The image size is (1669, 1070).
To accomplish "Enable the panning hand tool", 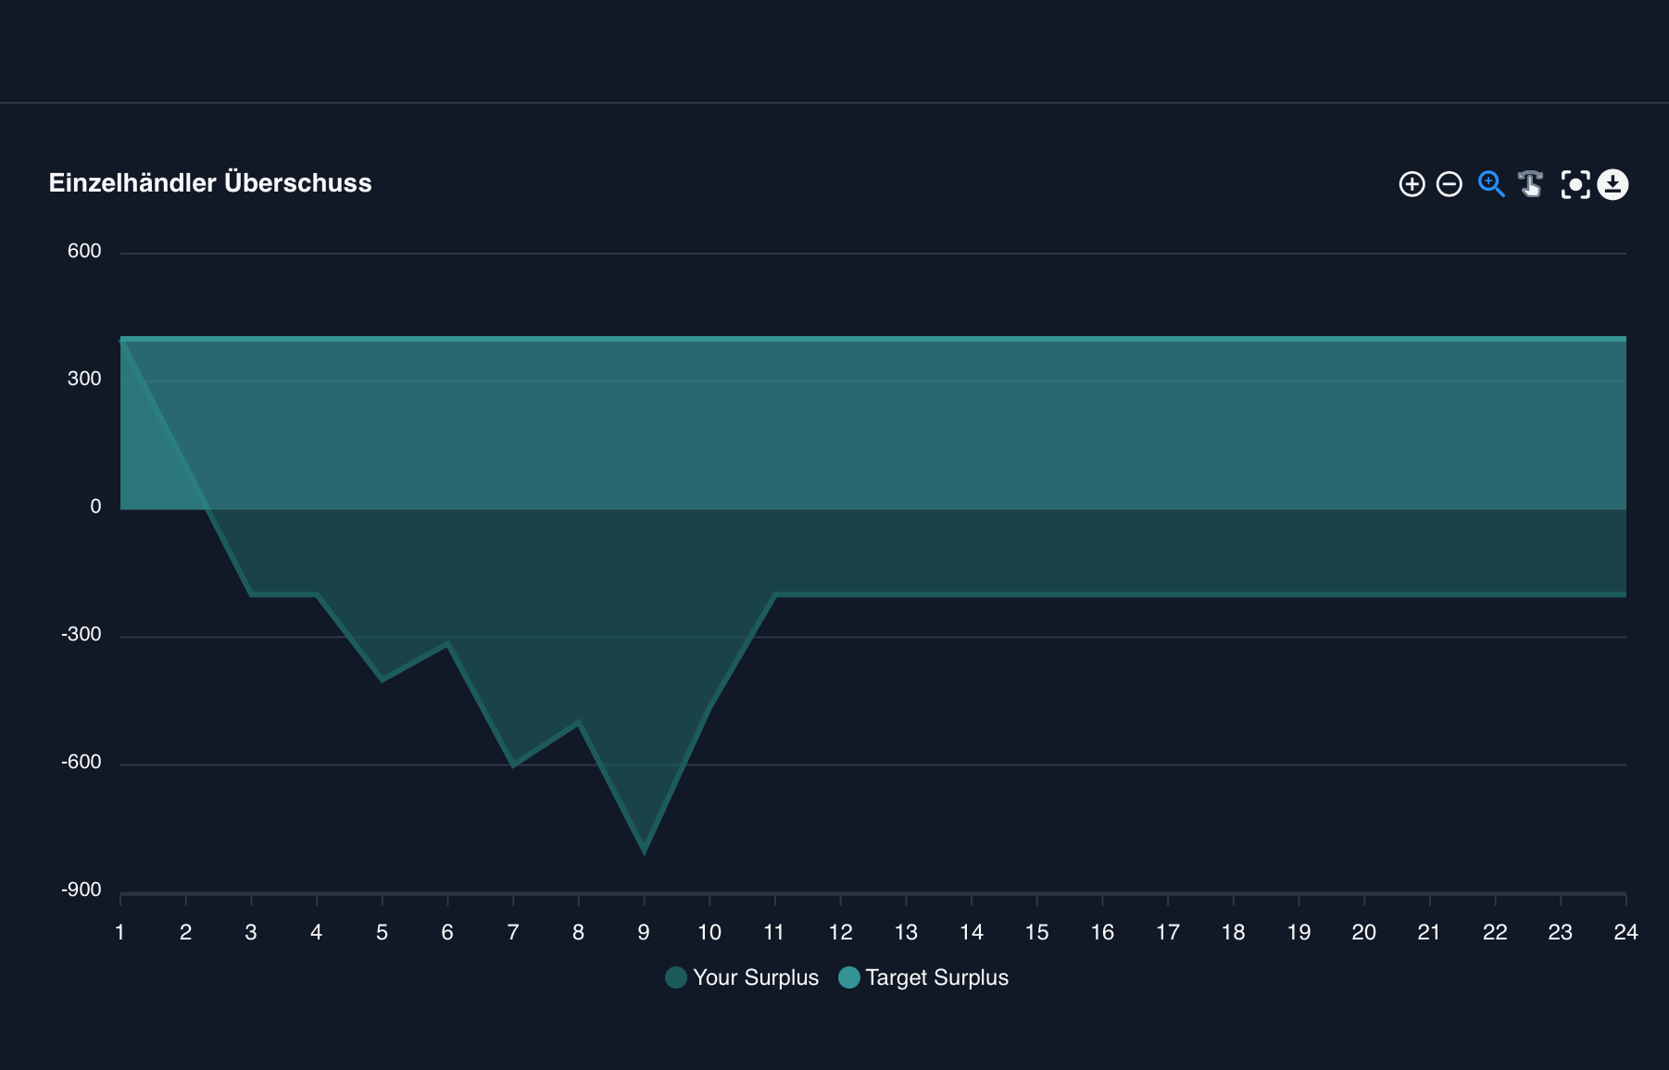I will pyautogui.click(x=1531, y=184).
